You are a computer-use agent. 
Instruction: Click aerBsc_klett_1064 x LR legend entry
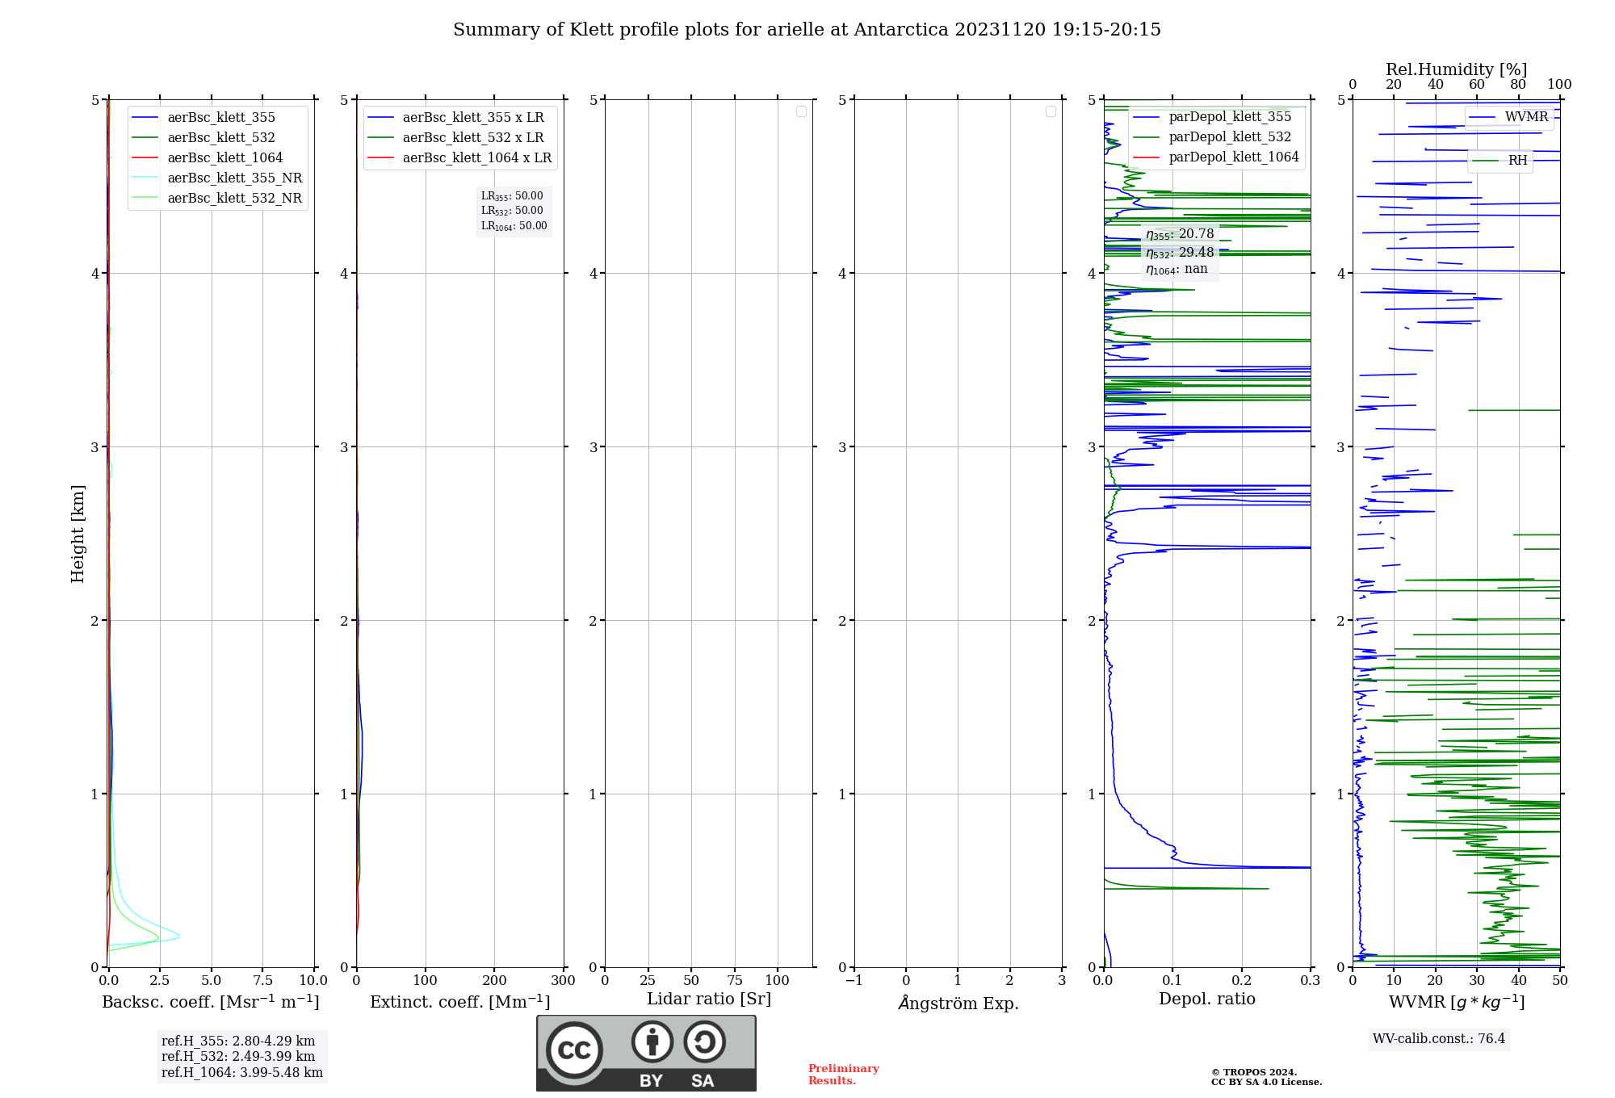click(x=459, y=158)
